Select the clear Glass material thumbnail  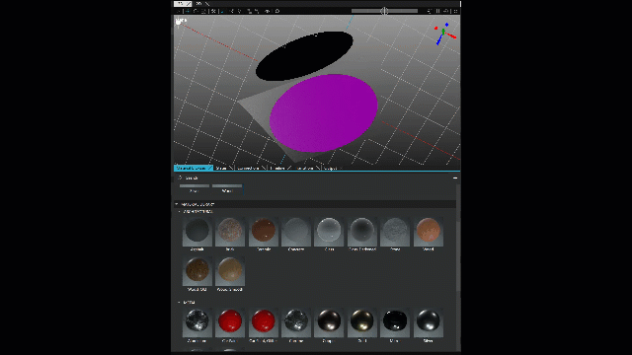click(x=329, y=232)
